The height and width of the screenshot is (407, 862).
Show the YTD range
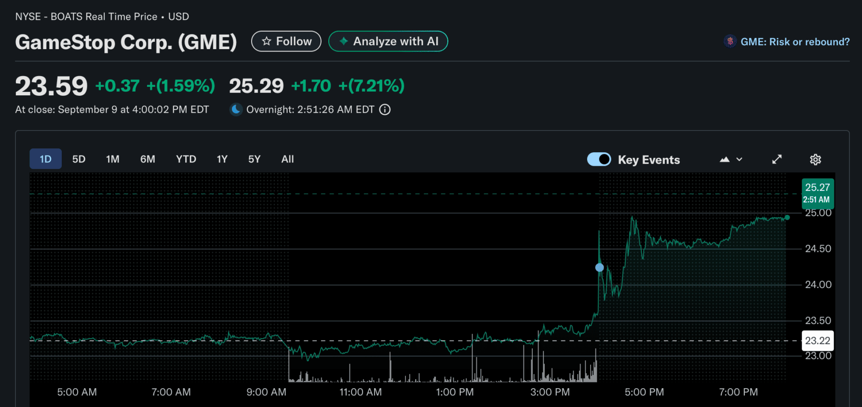point(186,159)
